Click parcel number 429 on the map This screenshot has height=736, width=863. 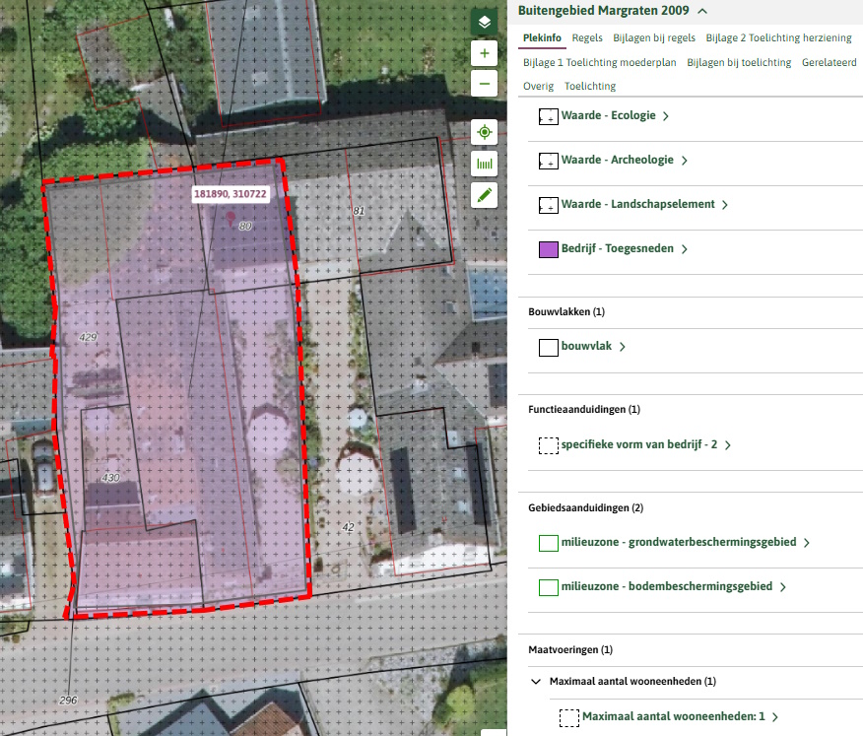click(x=88, y=337)
